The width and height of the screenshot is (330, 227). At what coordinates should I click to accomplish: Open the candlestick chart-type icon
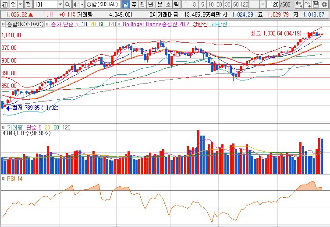pos(299,4)
